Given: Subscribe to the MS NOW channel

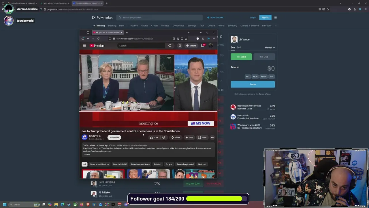Looking at the screenshot, I should pyautogui.click(x=114, y=138).
